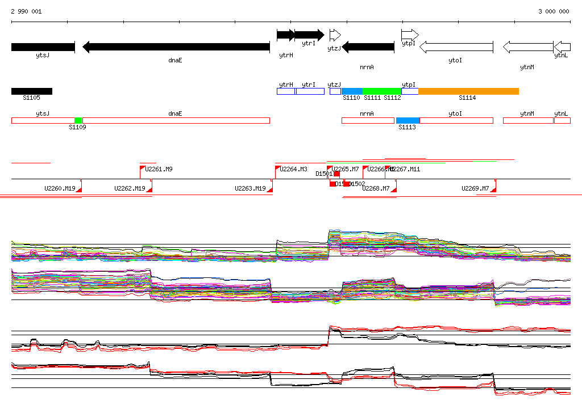Select the 'S1111' segment label
The width and height of the screenshot is (582, 405).
coord(372,98)
